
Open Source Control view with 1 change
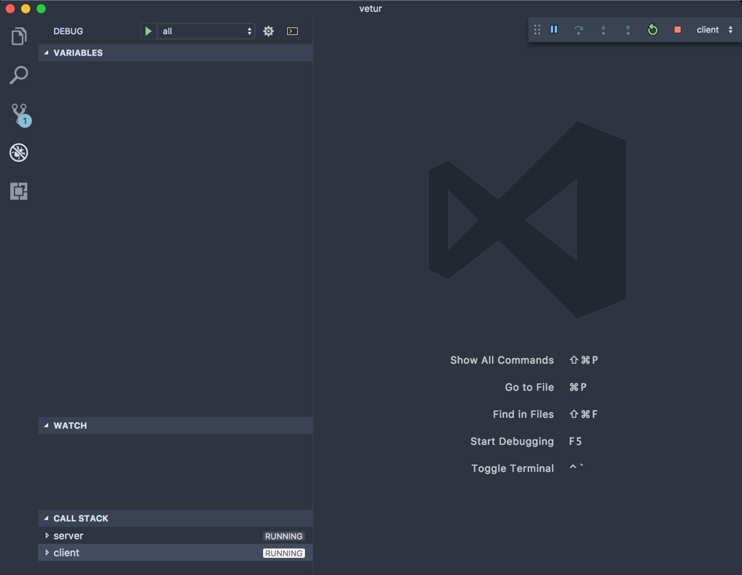point(20,115)
